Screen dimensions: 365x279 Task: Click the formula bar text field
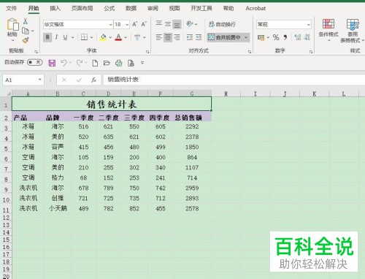tap(234, 80)
